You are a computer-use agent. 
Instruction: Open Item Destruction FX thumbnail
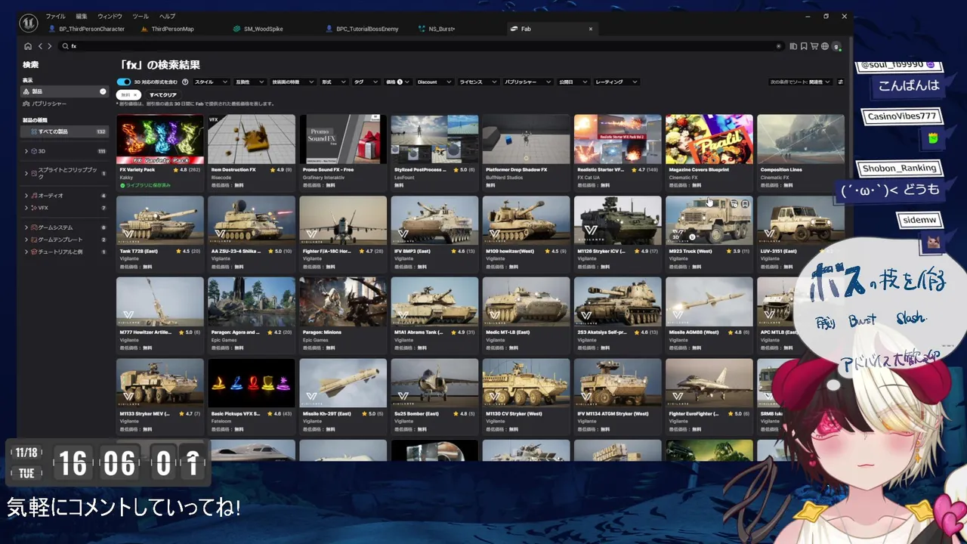click(252, 139)
